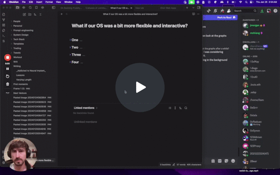This screenshot has width=280, height=175.
Task: Close the 'What if our OS' tab
Action: tap(131, 8)
